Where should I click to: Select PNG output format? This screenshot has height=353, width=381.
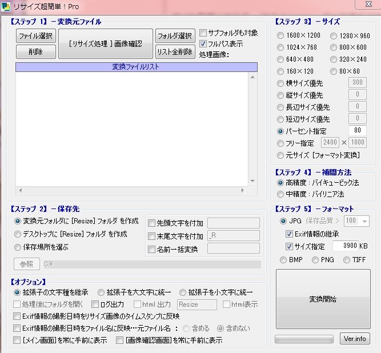316,260
